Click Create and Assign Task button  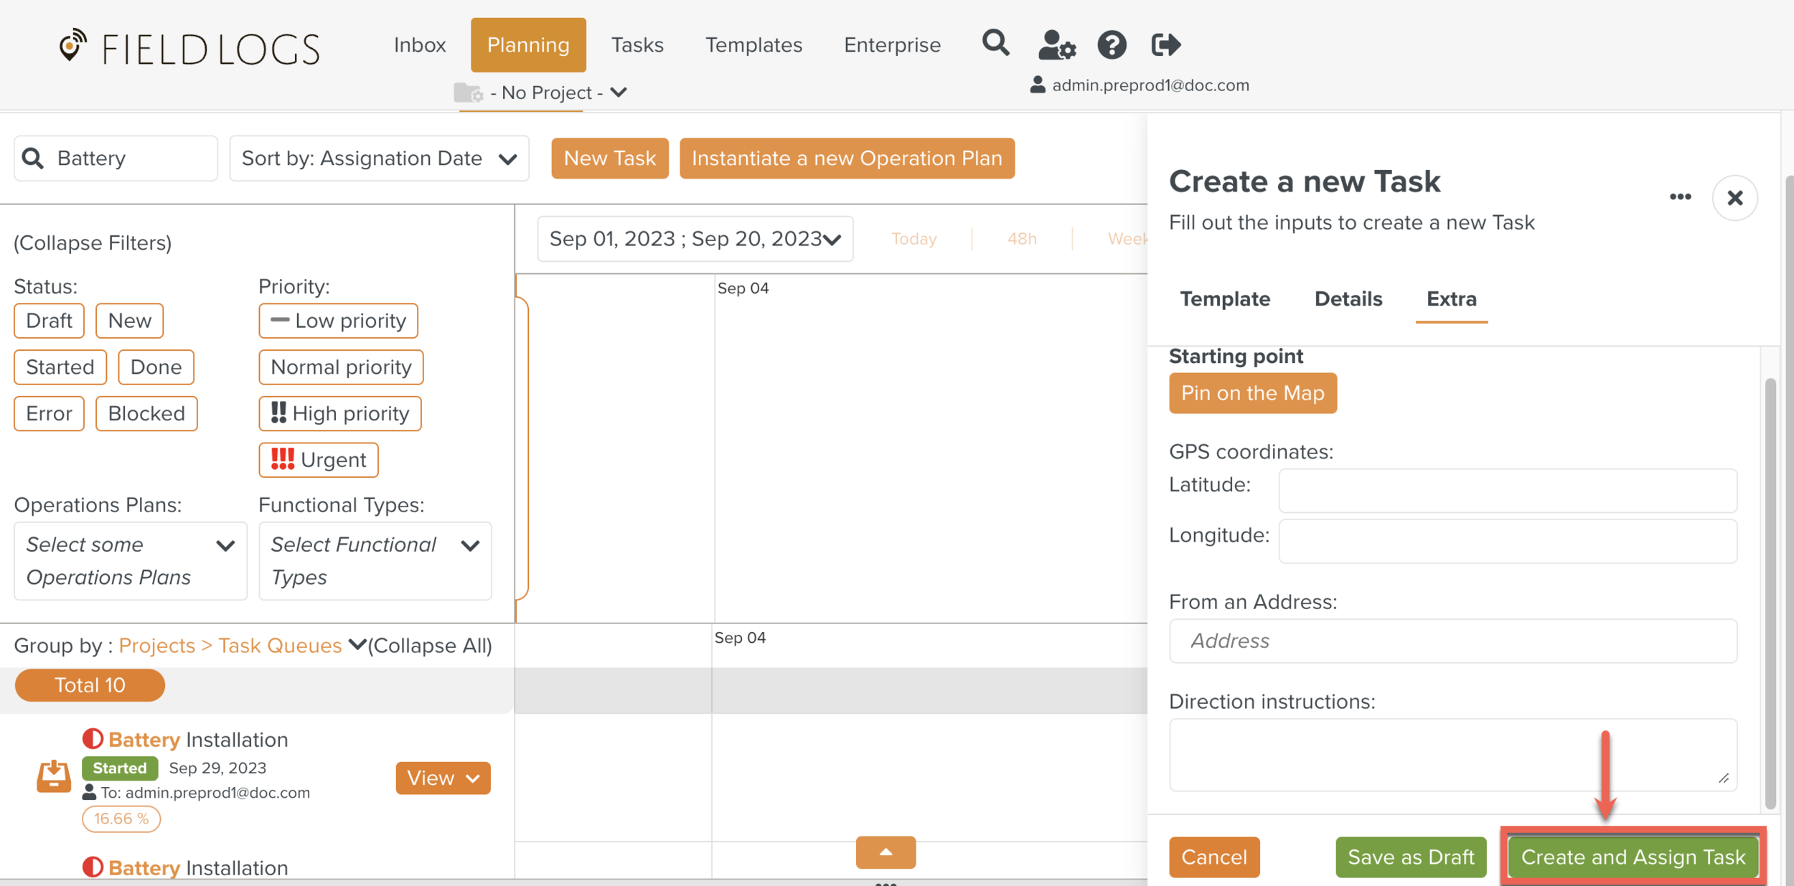point(1633,857)
